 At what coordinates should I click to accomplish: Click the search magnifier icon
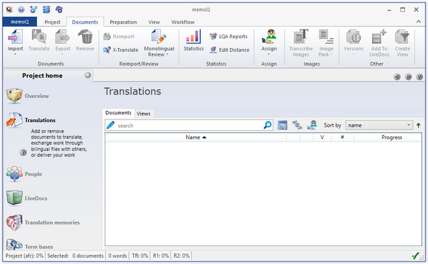pyautogui.click(x=267, y=125)
